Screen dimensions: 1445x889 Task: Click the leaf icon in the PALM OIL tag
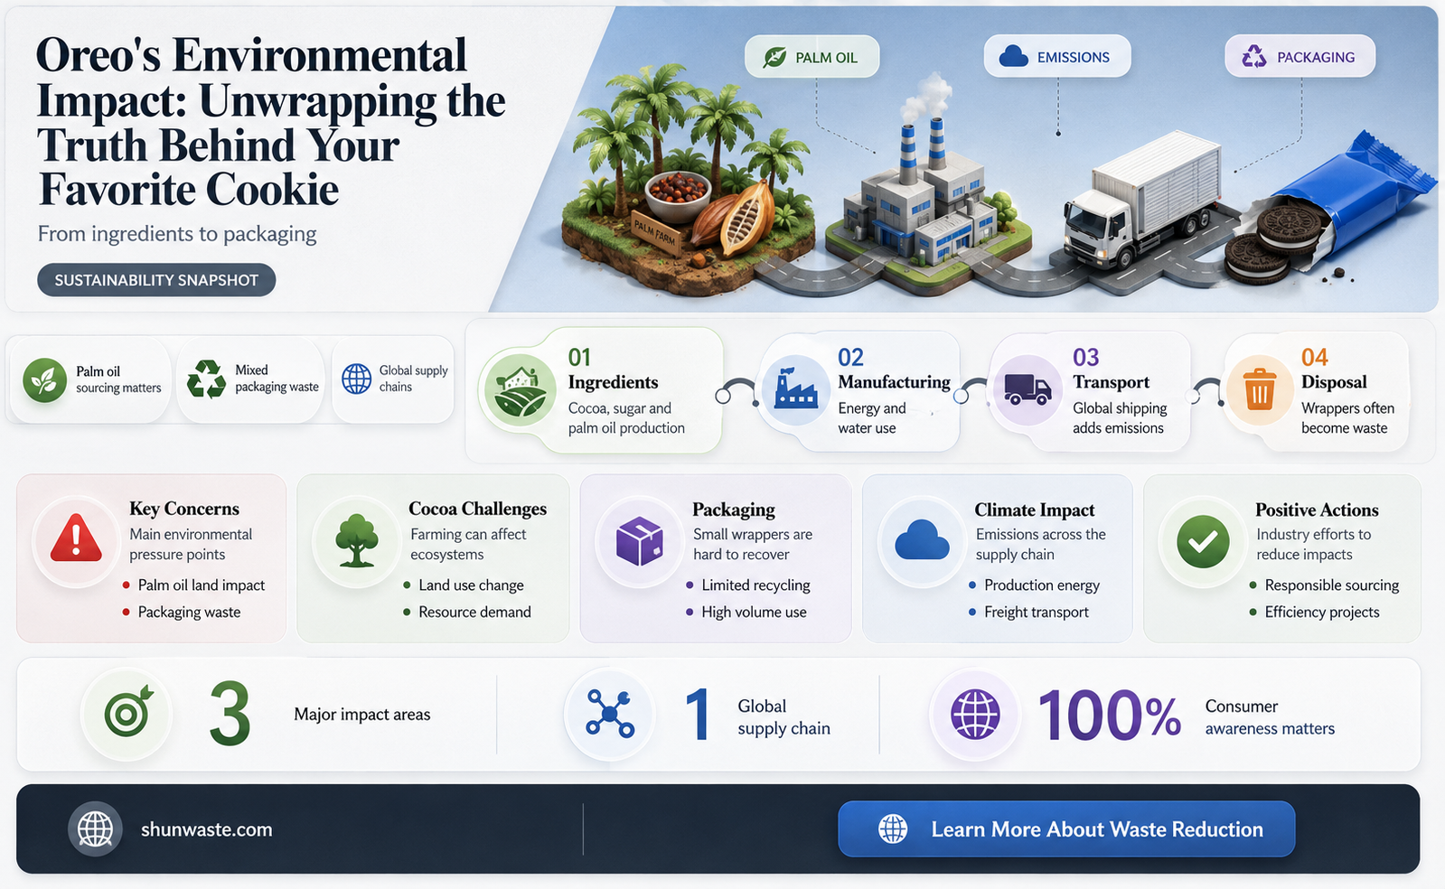click(774, 57)
